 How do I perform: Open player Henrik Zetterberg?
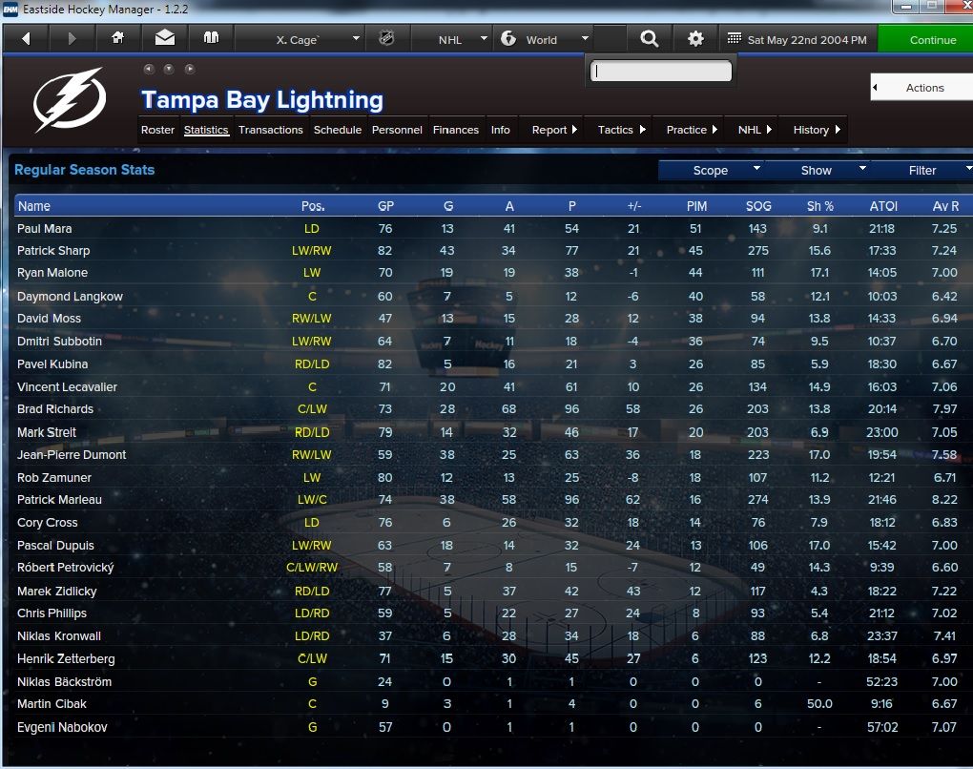point(66,658)
